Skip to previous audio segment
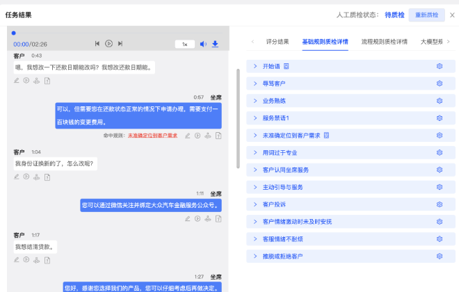This screenshot has height=292, width=459. [x=97, y=44]
